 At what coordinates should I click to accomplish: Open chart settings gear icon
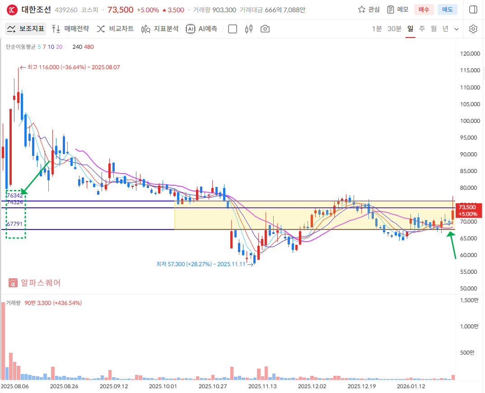click(x=473, y=29)
